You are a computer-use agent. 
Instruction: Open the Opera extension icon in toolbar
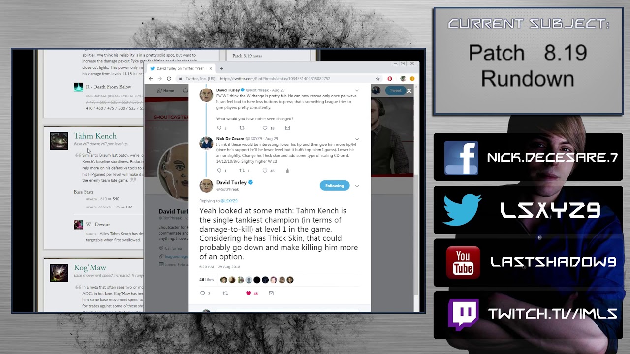[390, 79]
